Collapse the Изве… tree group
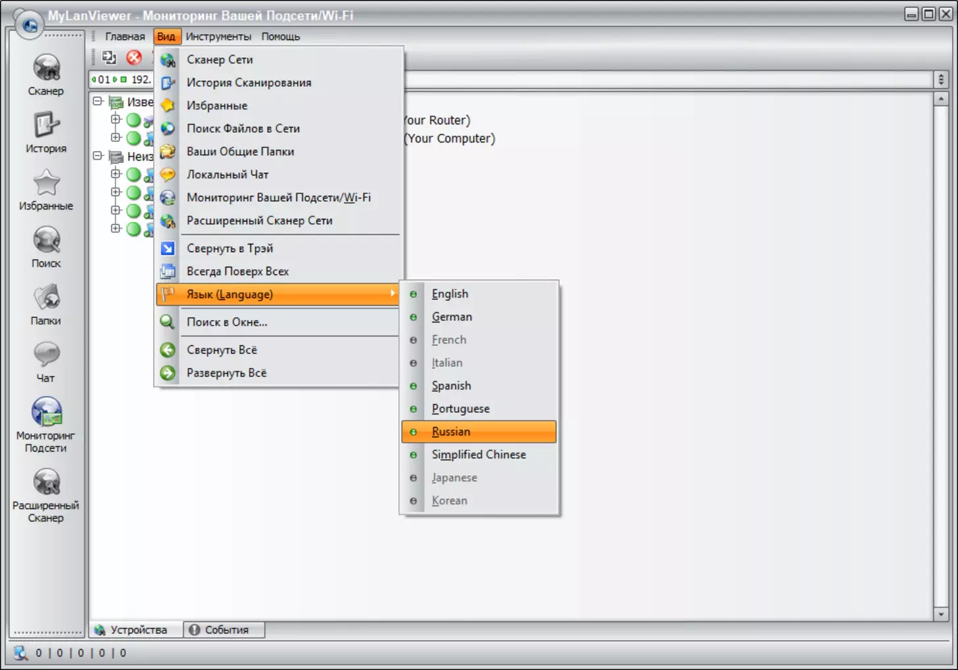Screen dimensions: 958x670 (x=98, y=102)
